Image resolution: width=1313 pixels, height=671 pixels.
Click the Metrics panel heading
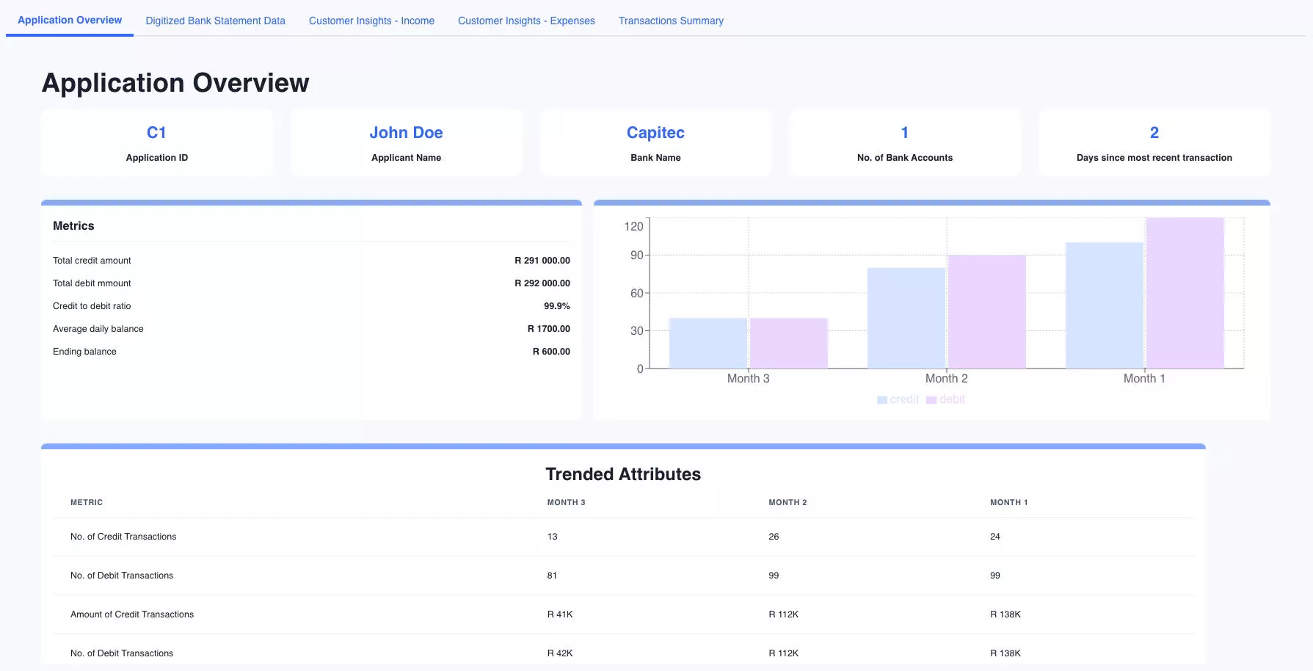[73, 226]
